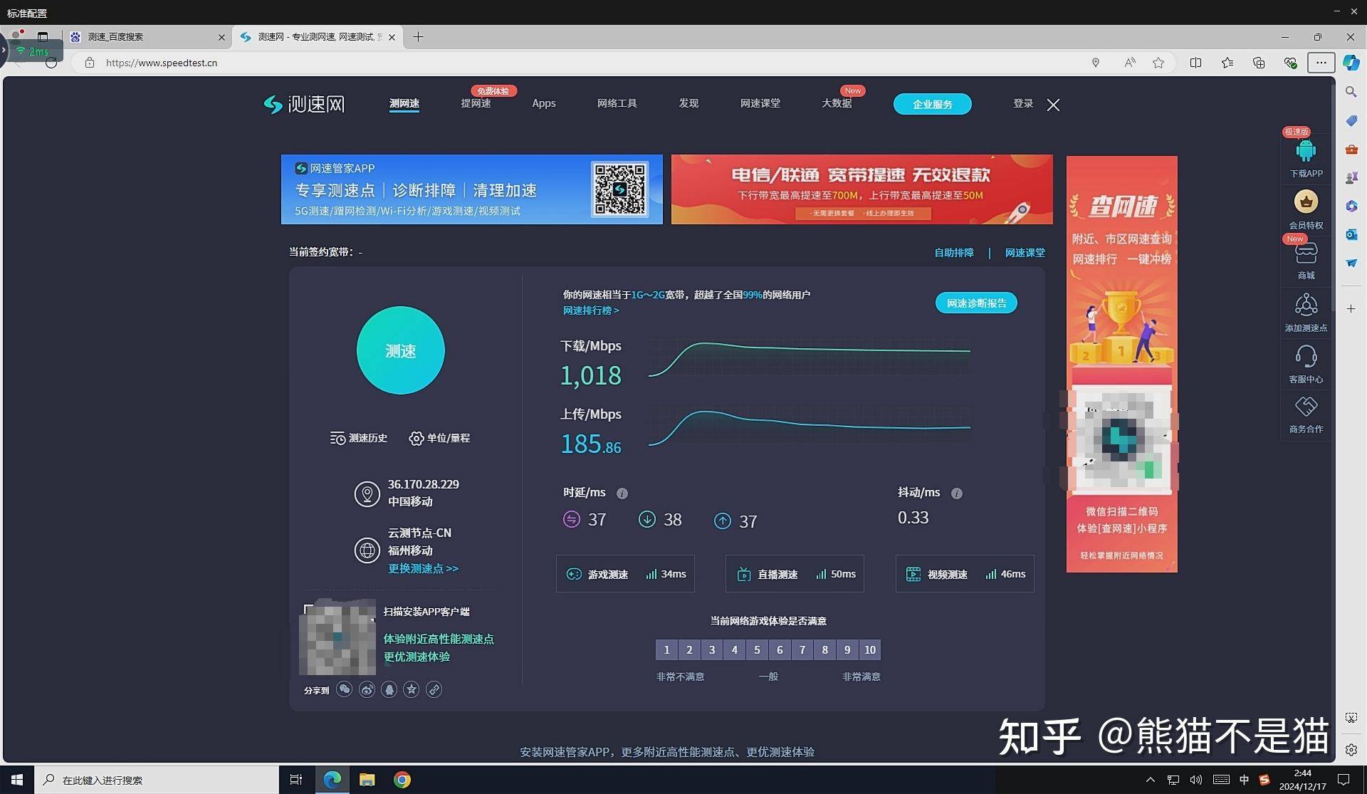Image resolution: width=1367 pixels, height=794 pixels.
Task: Rate game experience as 10
Action: (870, 649)
